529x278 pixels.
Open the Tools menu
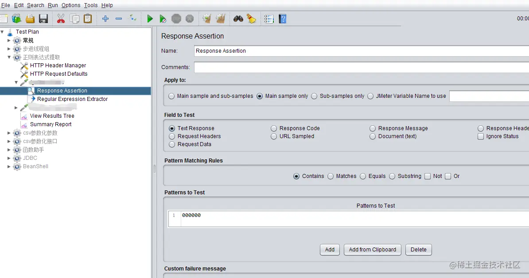(x=91, y=5)
